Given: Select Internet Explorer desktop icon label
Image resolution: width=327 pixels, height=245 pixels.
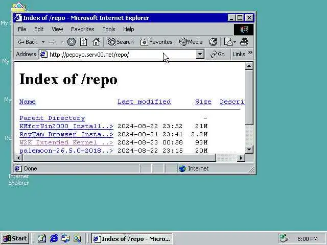Looking at the screenshot, I should click(x=18, y=180).
